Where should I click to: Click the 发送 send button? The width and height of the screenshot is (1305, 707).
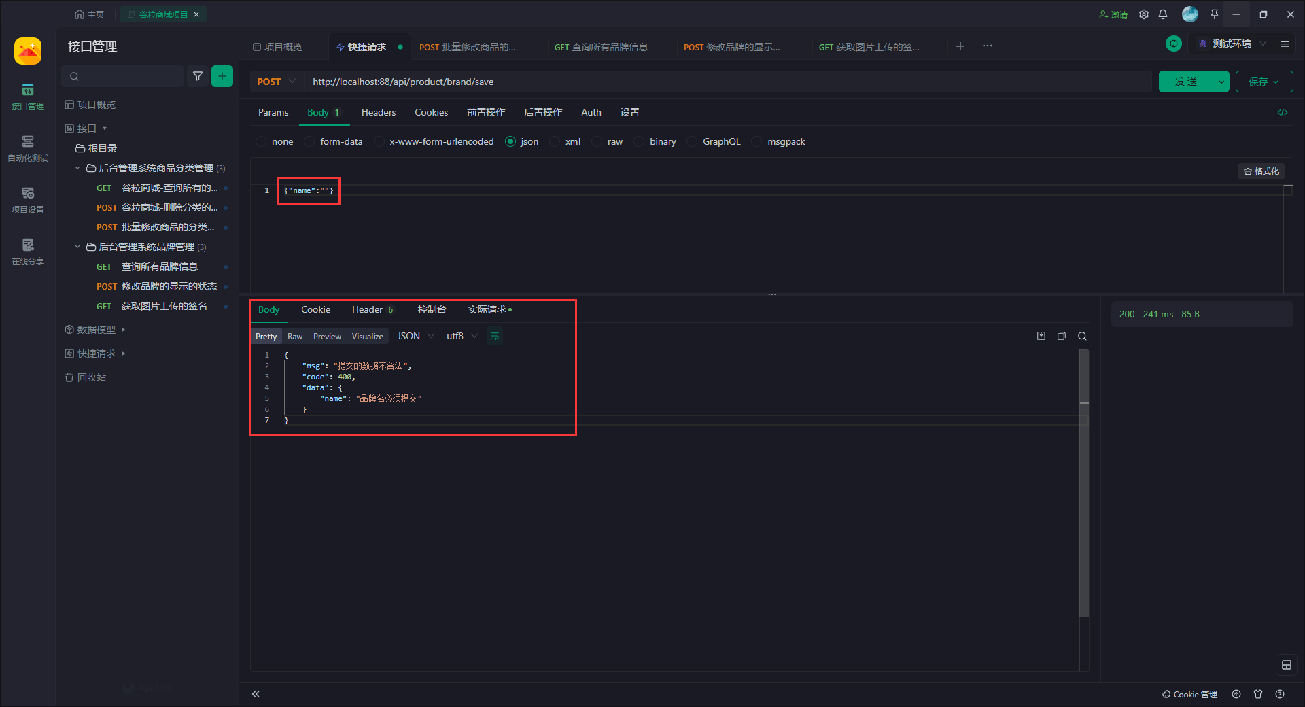click(x=1186, y=82)
